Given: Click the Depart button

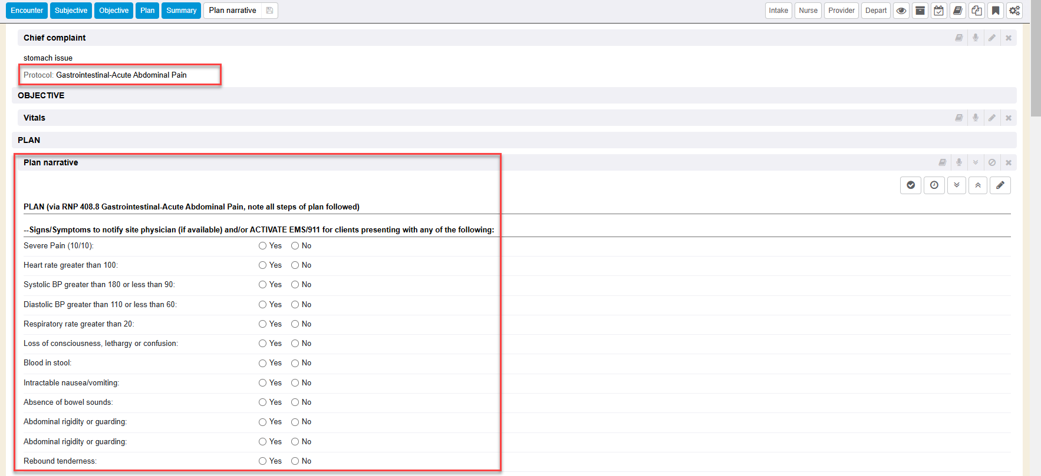Looking at the screenshot, I should [875, 11].
